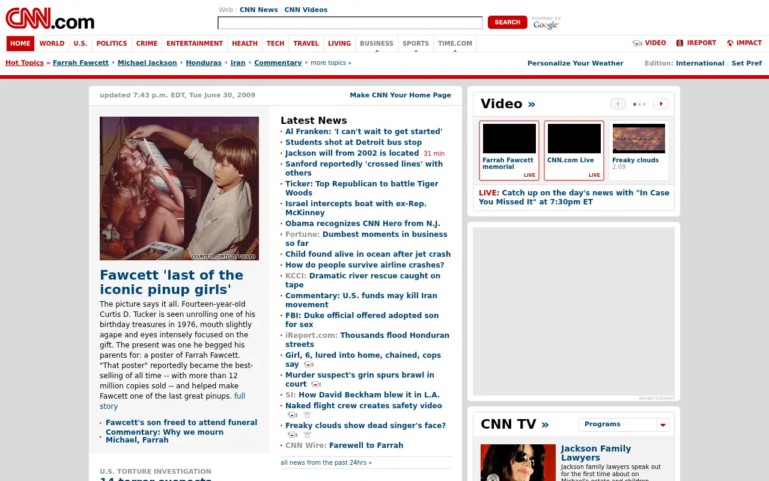Expand the SPORTS navigation menu
The image size is (769, 481).
point(416,43)
